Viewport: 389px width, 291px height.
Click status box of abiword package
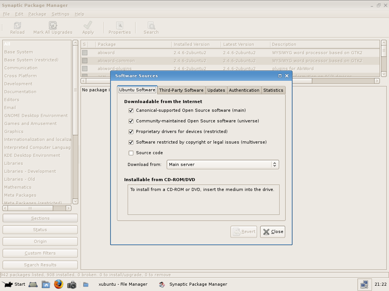click(85, 53)
